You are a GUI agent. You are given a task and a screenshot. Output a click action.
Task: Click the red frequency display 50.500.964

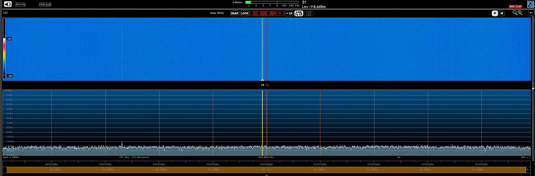tap(267, 13)
